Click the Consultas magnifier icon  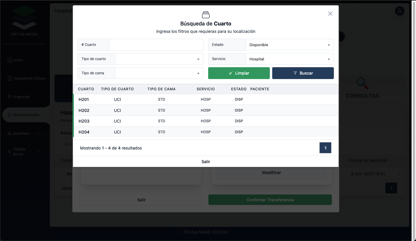click(x=362, y=83)
